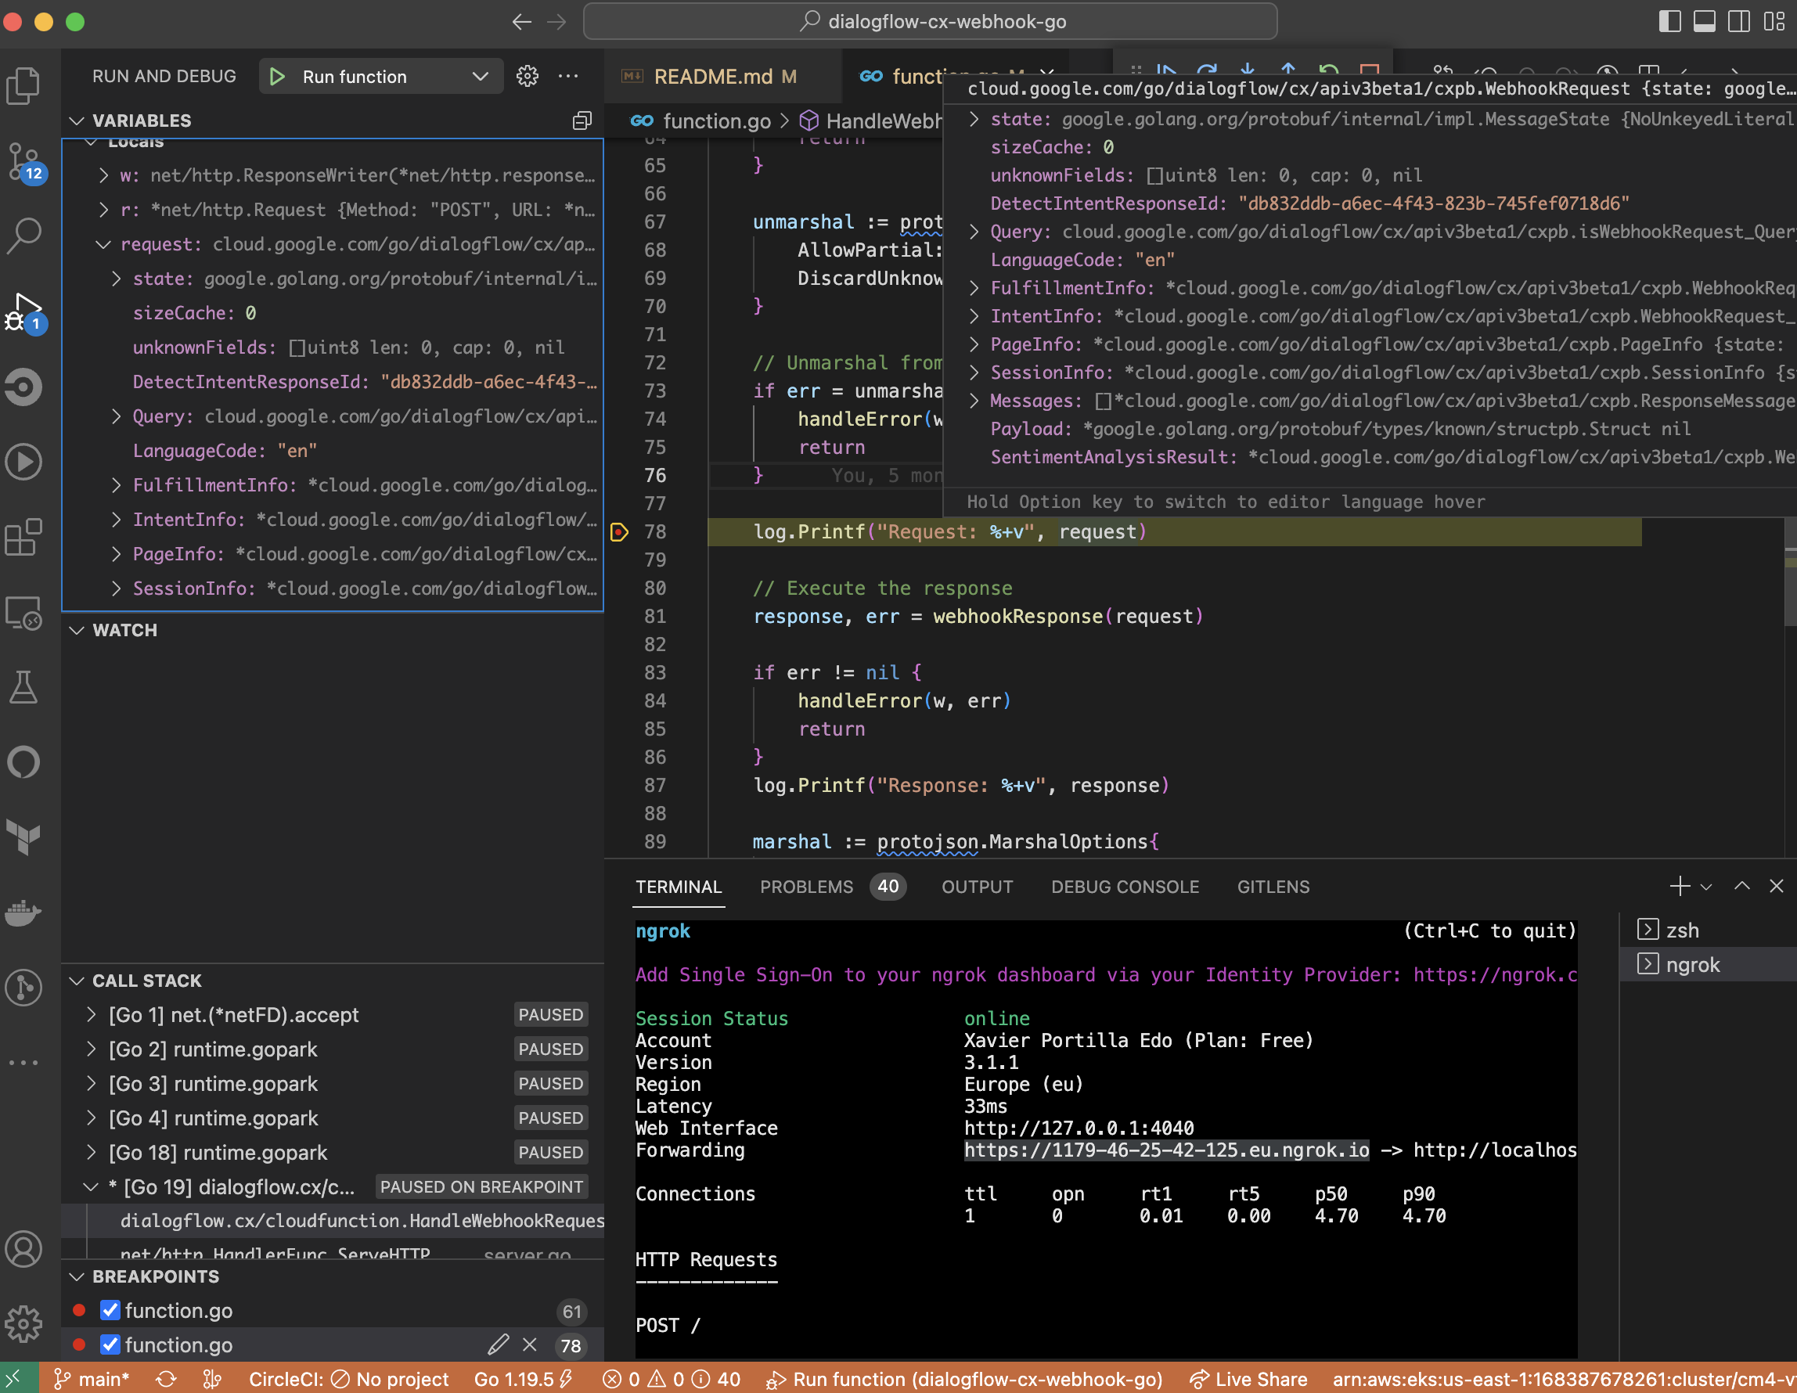Screen dimensions: 1797x1393
Task: Select the zsh terminal in list
Action: coord(1682,930)
